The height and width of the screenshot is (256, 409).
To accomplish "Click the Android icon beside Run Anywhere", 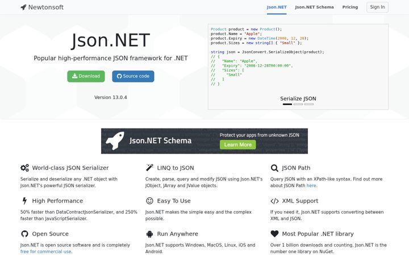I will [x=149, y=234].
